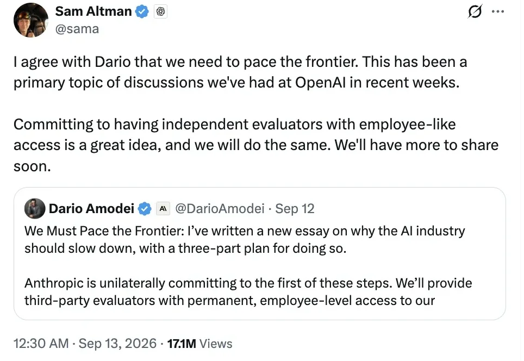This screenshot has width=524, height=361.
Task: Click Sam Altman's blue verified badge
Action: [142, 12]
